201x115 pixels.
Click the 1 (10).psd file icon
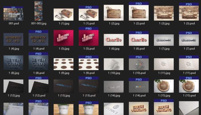point(139,62)
